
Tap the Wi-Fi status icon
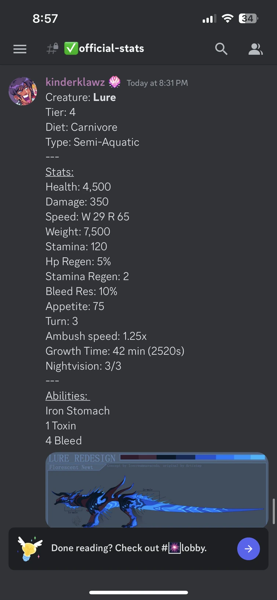(227, 18)
